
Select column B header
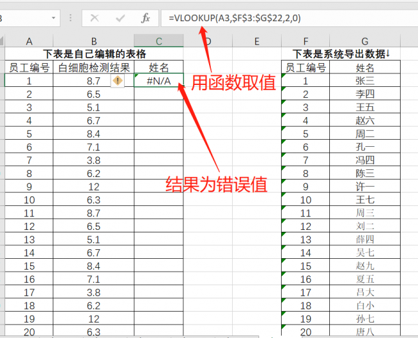[94, 41]
